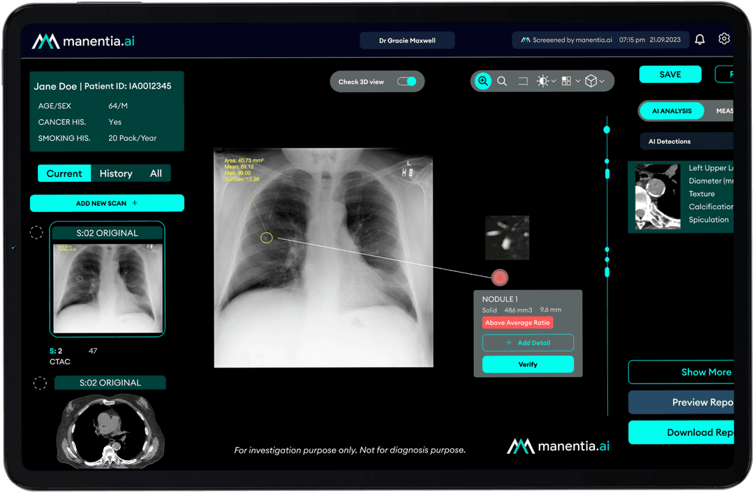Select the zoom-in magnifier tool
The image size is (754, 493).
click(x=483, y=81)
